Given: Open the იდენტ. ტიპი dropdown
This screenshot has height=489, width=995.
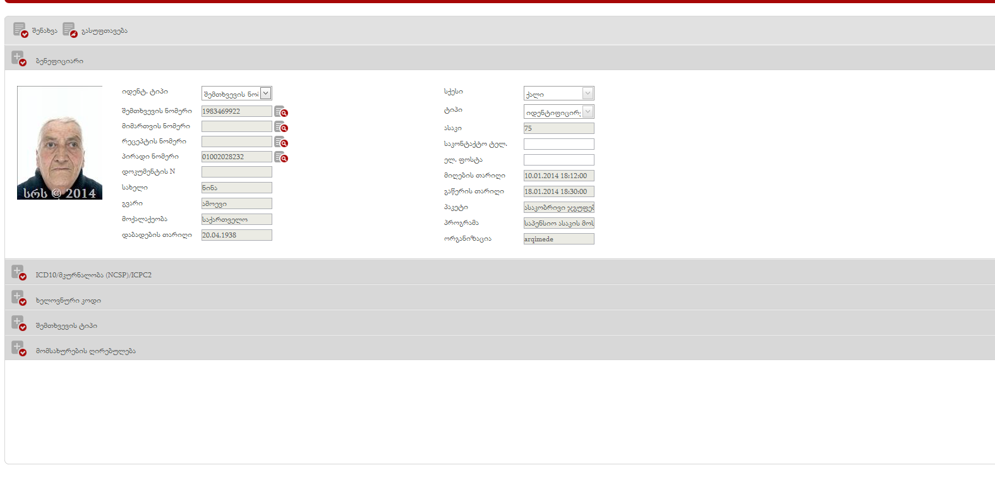Looking at the screenshot, I should click(x=266, y=94).
